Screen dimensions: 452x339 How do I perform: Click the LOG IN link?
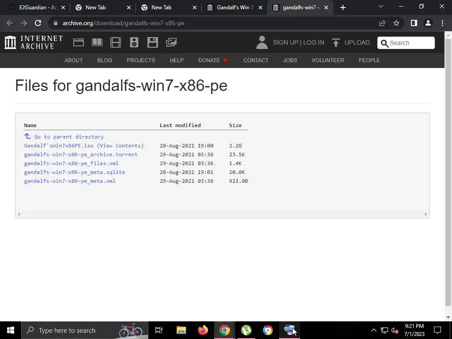click(x=314, y=43)
